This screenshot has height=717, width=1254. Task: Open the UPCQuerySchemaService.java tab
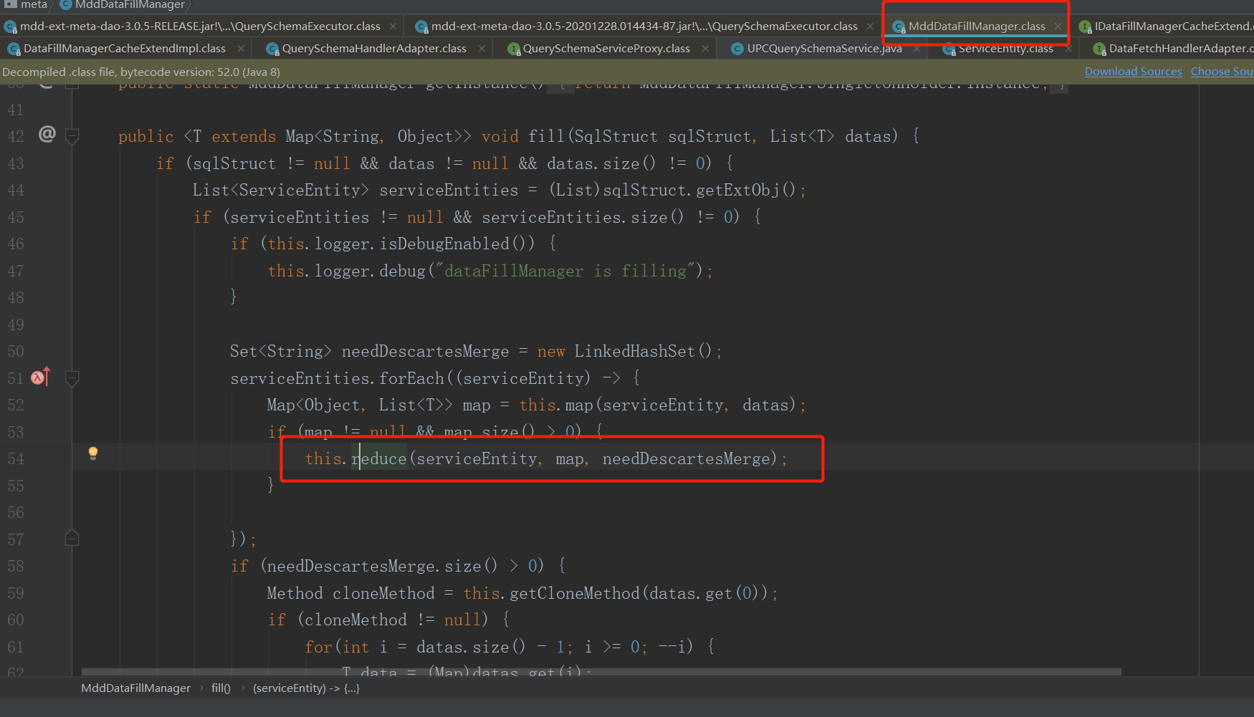click(x=824, y=49)
